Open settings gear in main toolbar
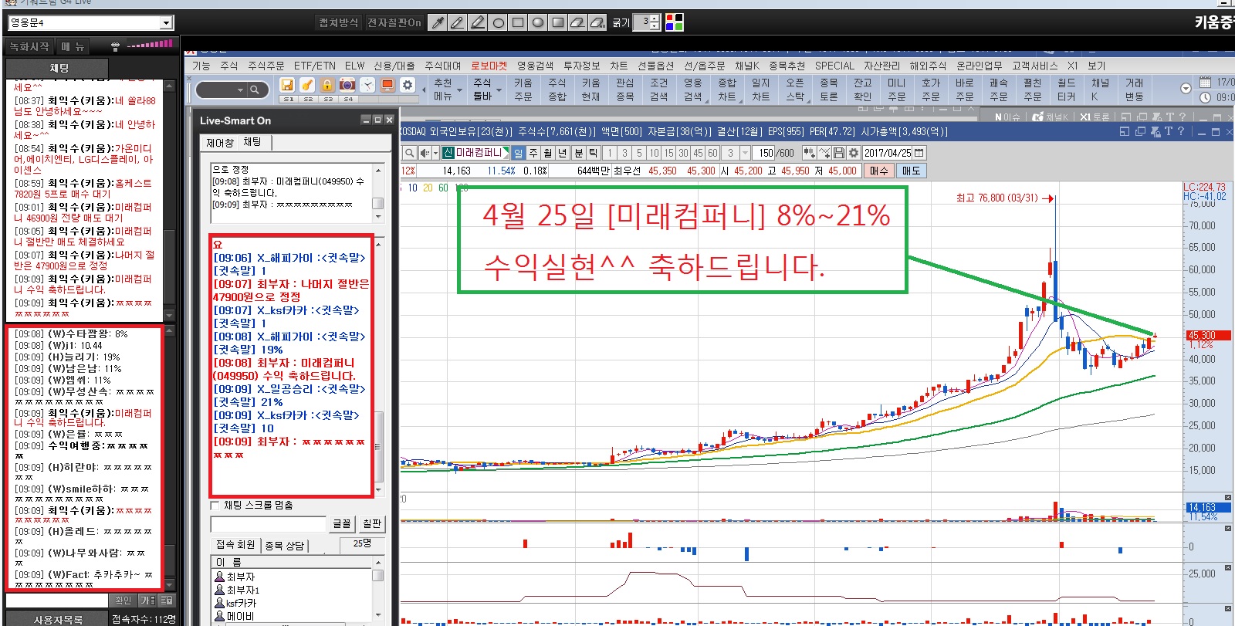 tap(408, 85)
